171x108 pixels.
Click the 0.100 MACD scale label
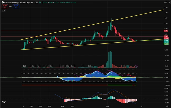tap(166, 92)
